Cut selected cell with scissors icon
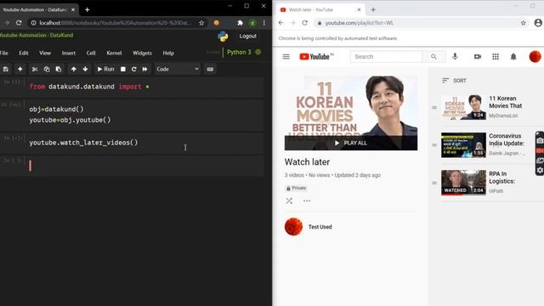This screenshot has height=306, width=544. point(35,69)
